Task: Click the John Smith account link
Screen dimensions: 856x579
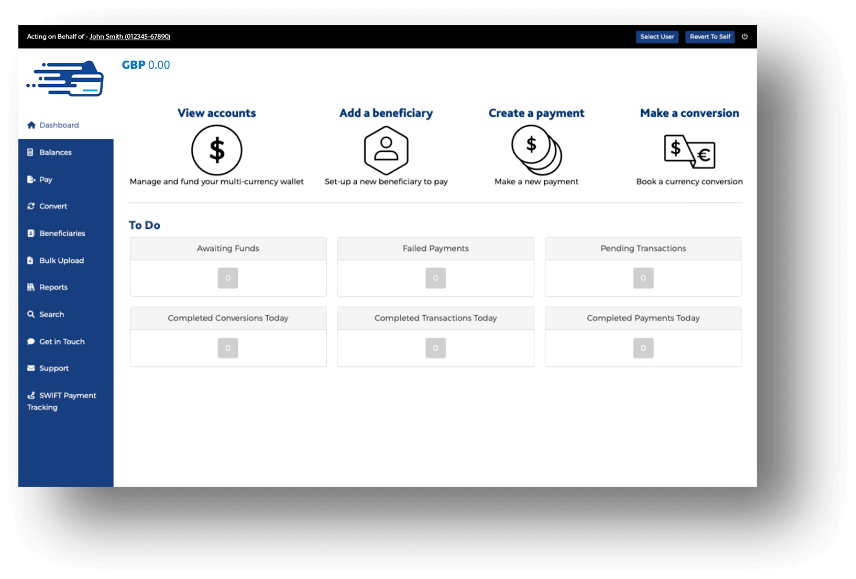Action: 129,37
